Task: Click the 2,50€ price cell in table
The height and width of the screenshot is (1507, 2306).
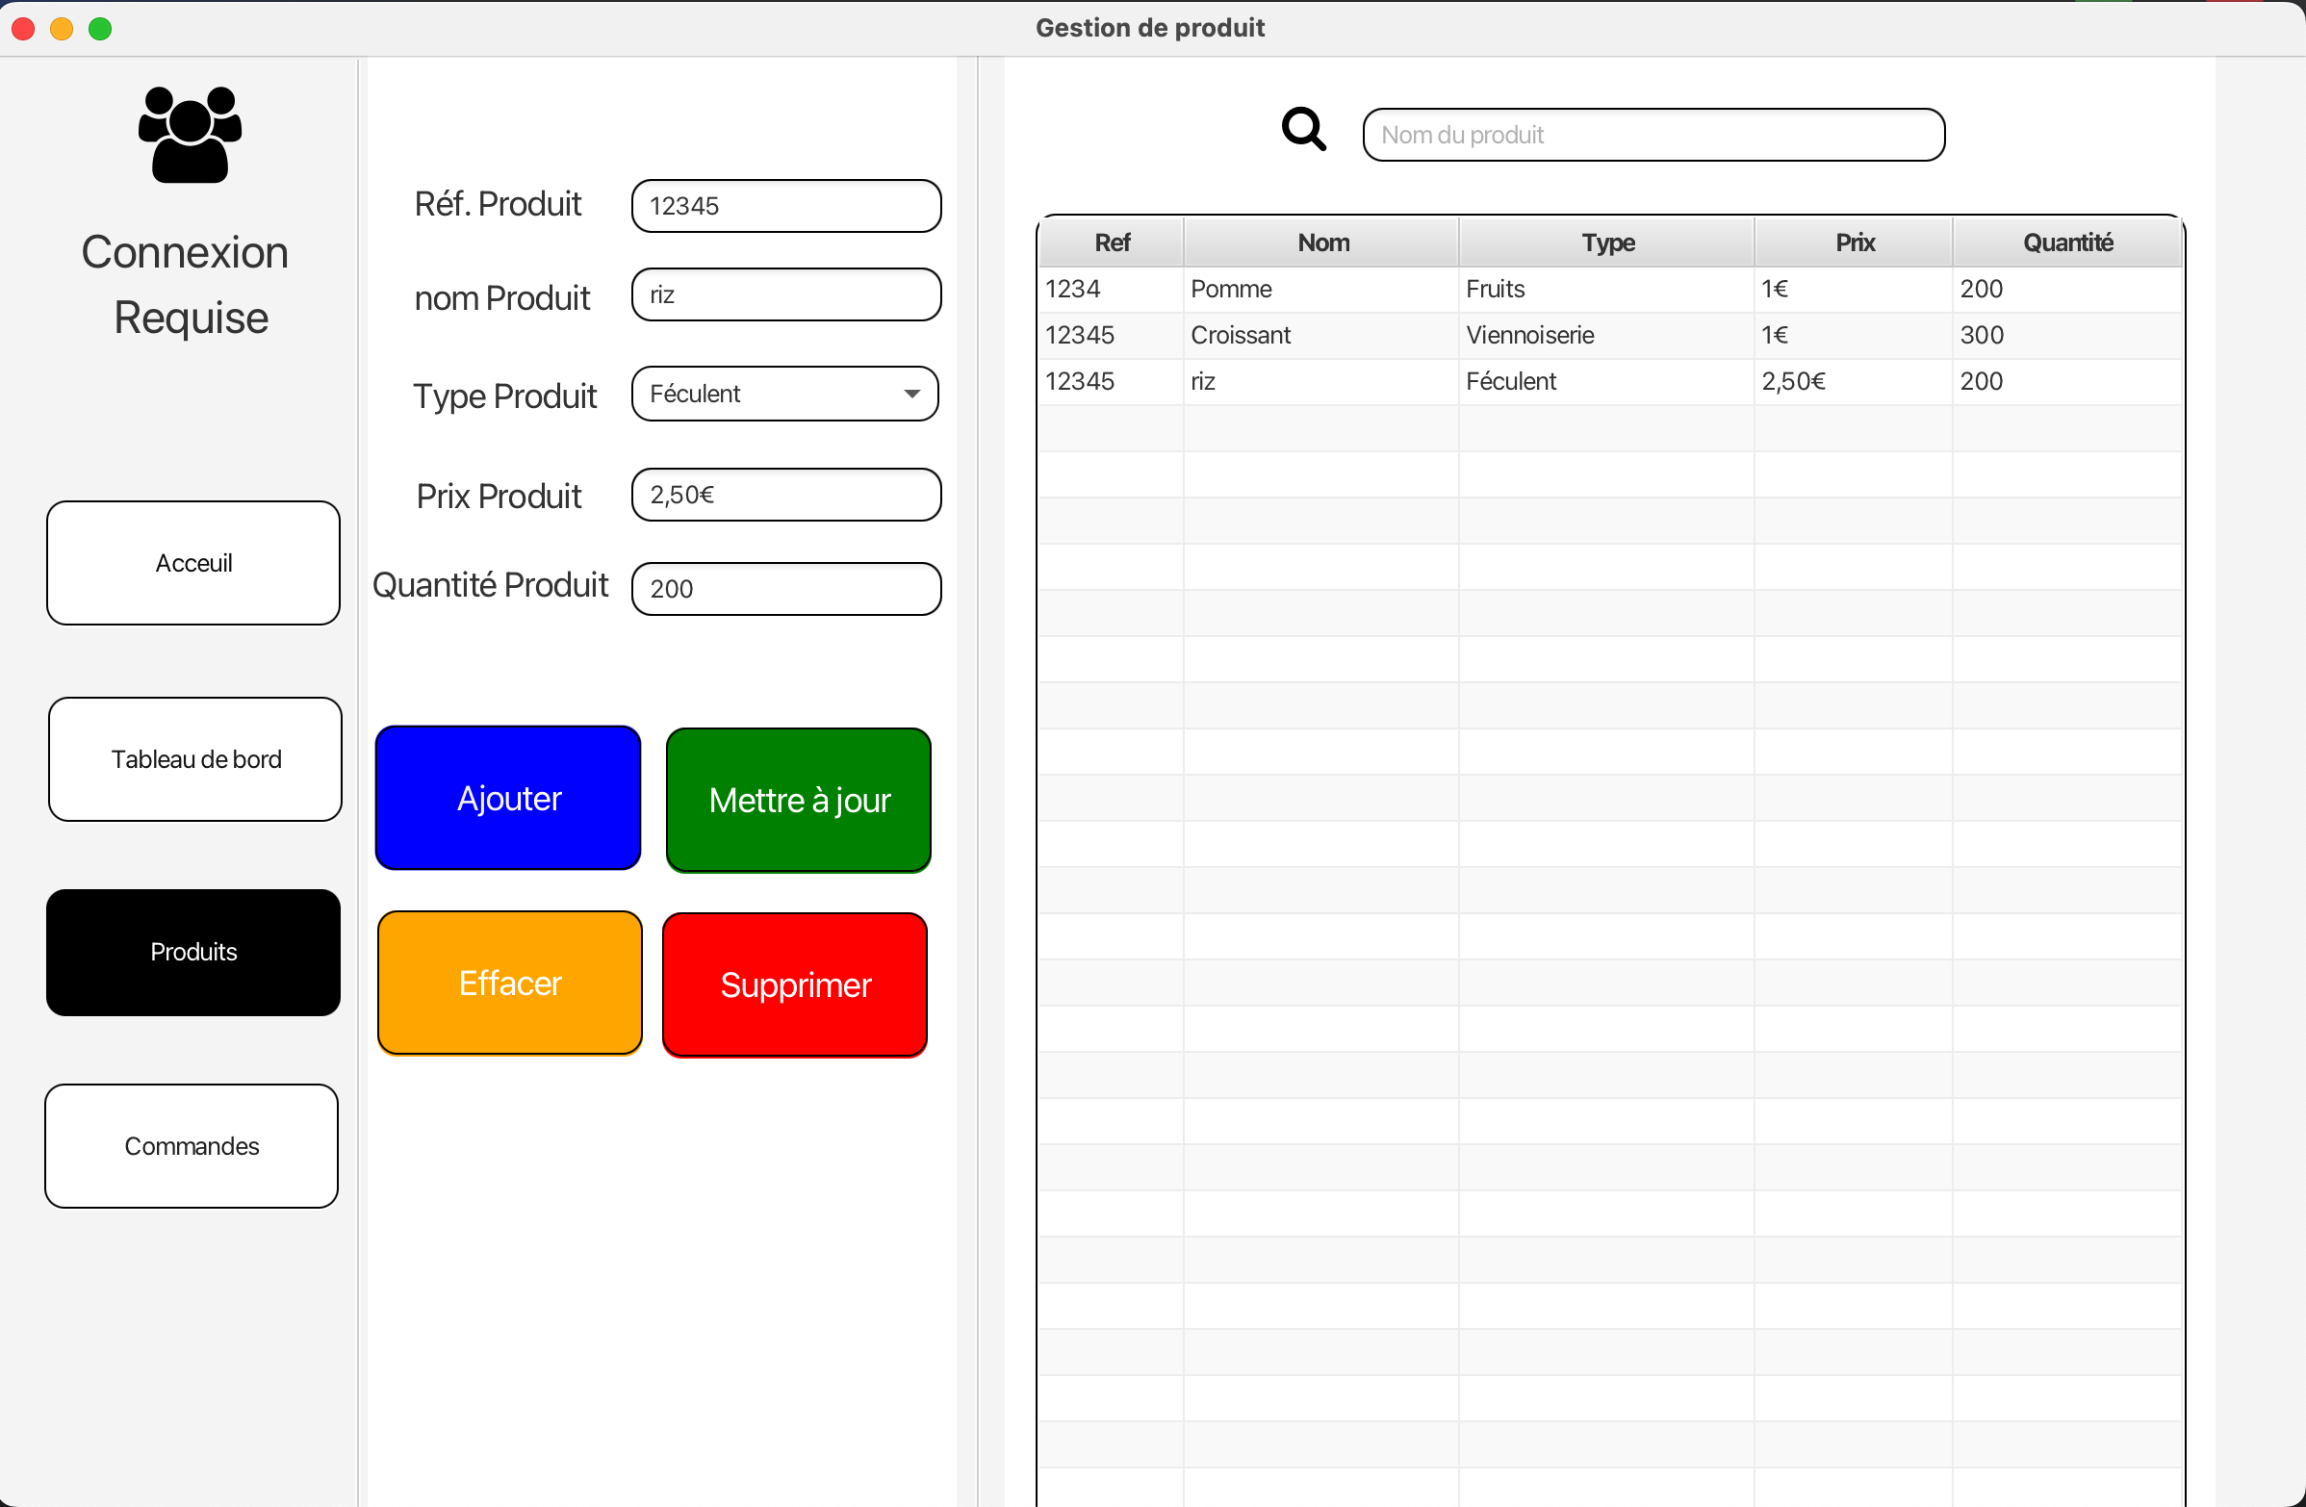Action: [1855, 382]
